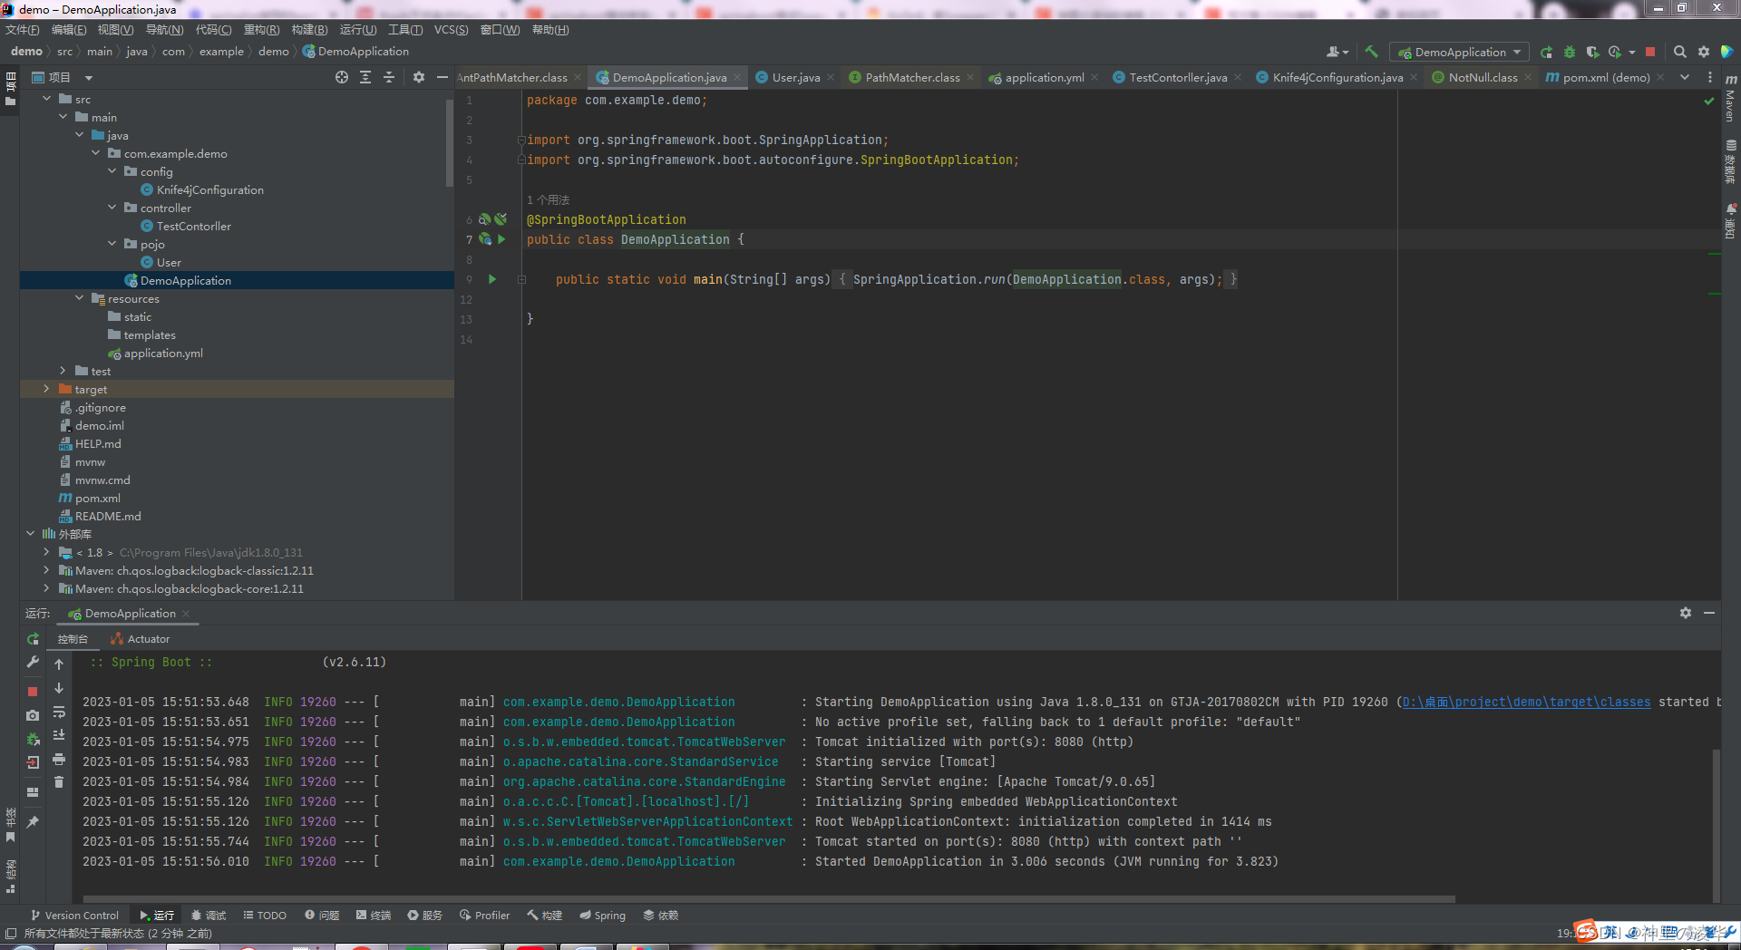Click the Exit icon in Run panel
Image resolution: width=1741 pixels, height=950 pixels.
[x=33, y=762]
